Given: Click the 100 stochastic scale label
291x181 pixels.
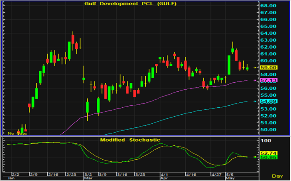Looking at the screenshot, I should coord(266,141).
